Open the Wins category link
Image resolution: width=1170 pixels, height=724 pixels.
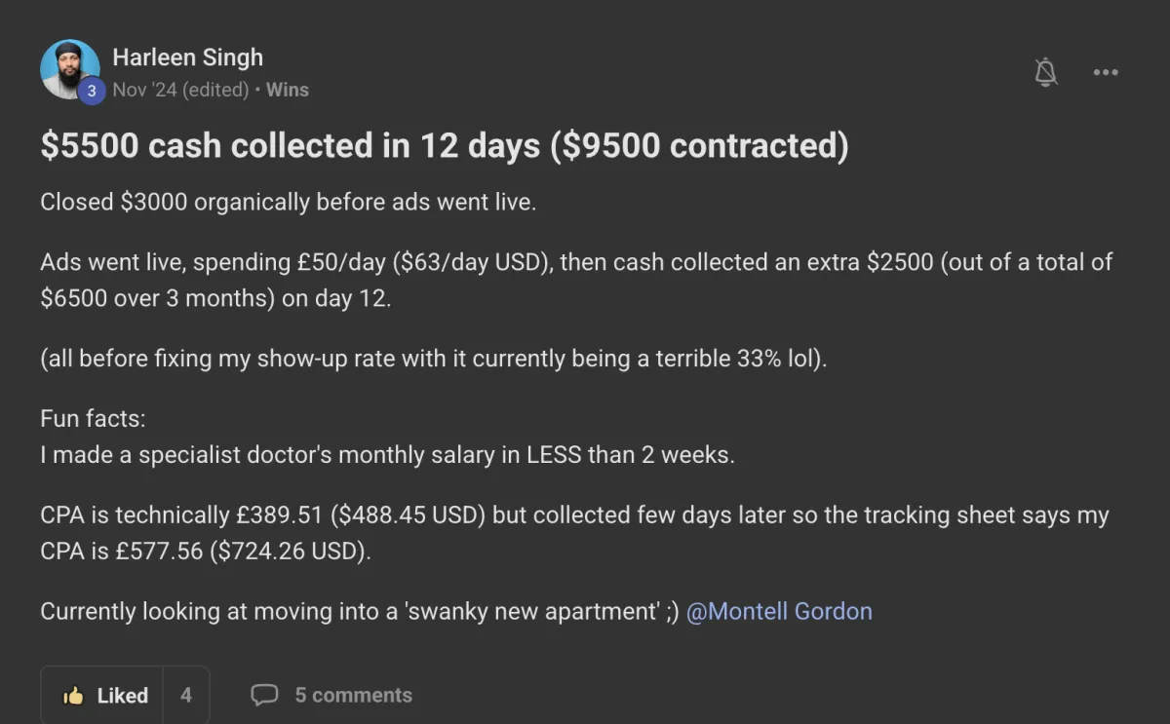(x=288, y=90)
